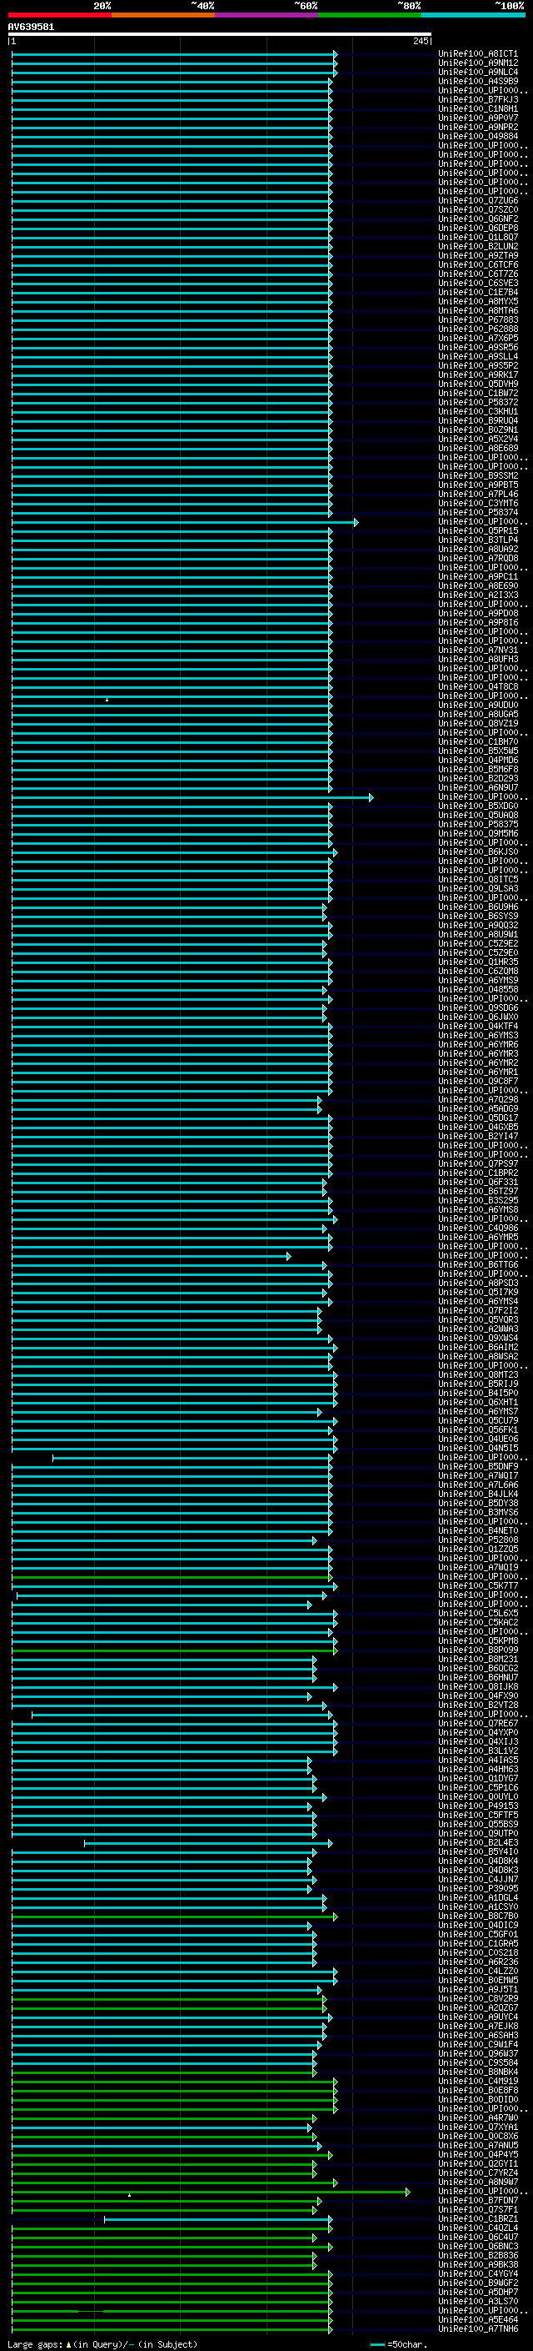Screen dimensions: 533x2351
Task: Select the UniRef100_Q8ITC5 label
Action: coord(478,879)
